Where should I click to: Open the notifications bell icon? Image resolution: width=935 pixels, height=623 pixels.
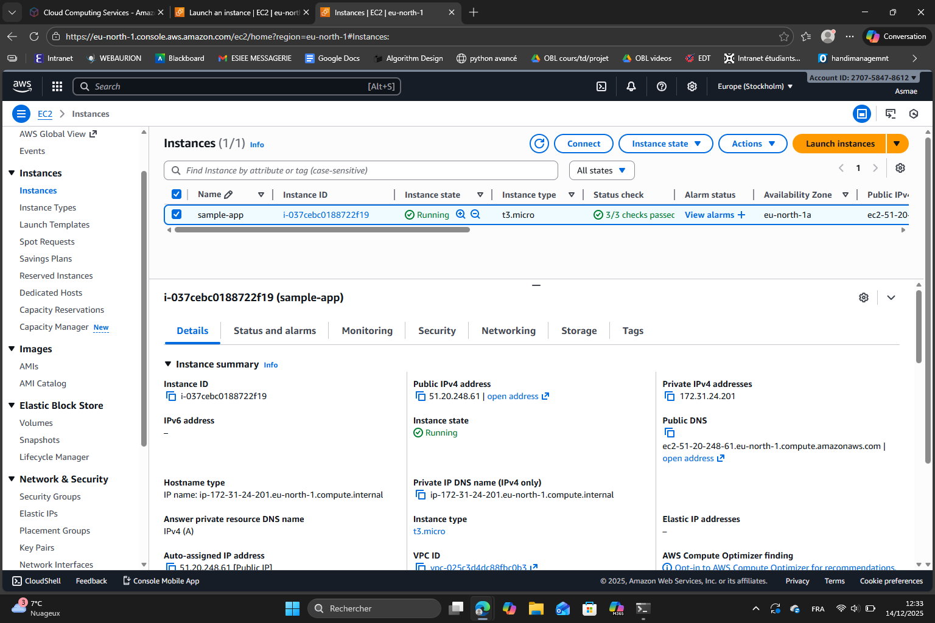click(x=631, y=86)
